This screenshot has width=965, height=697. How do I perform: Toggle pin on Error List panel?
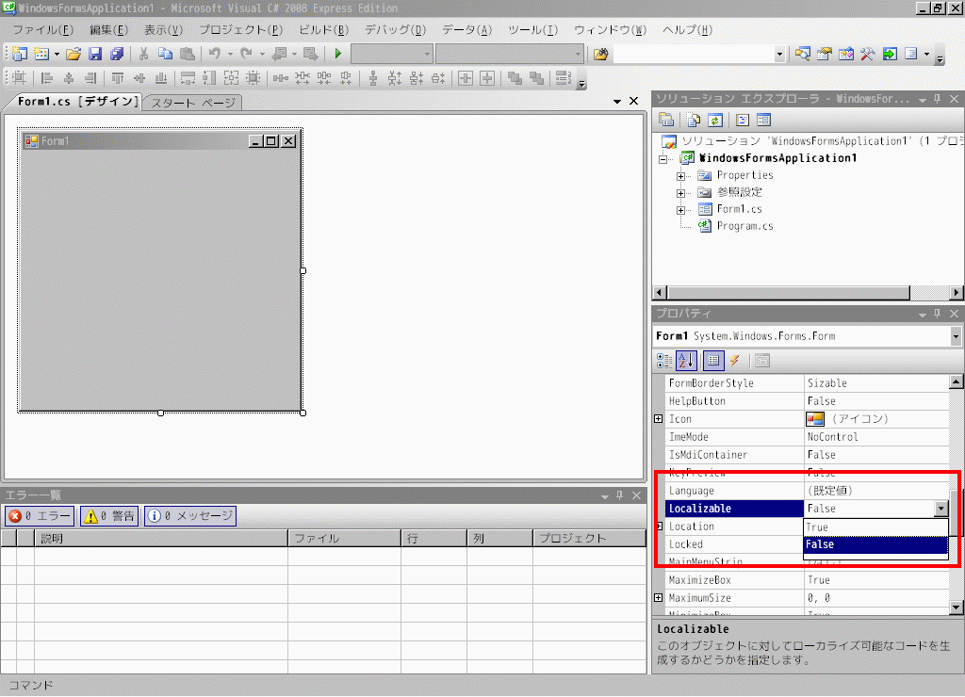[x=620, y=495]
